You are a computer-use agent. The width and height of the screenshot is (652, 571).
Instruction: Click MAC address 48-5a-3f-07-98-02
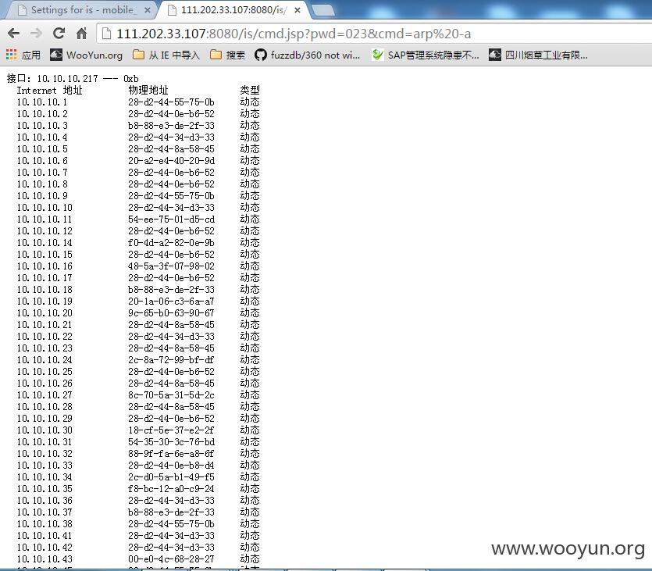pos(171,266)
